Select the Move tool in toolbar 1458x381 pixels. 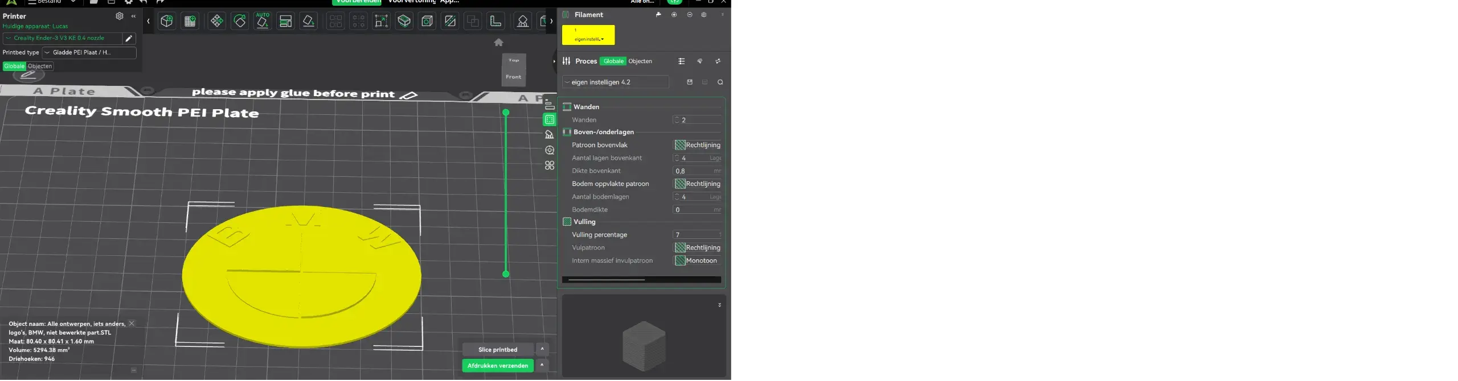point(216,22)
